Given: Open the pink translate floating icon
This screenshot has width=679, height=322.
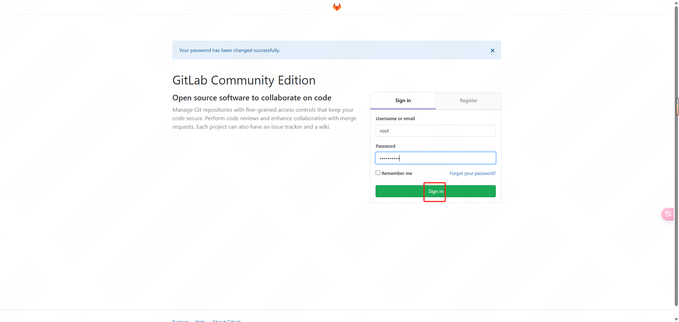Looking at the screenshot, I should (668, 214).
